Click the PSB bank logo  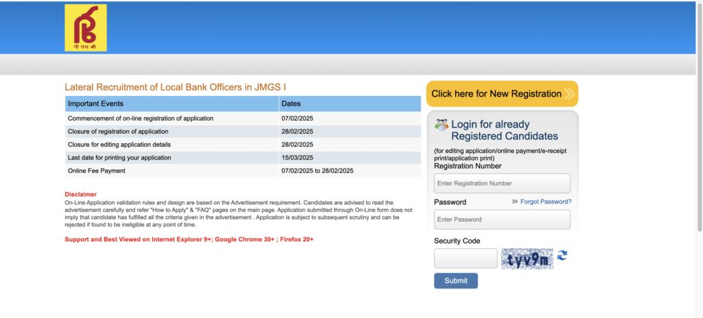[x=86, y=28]
